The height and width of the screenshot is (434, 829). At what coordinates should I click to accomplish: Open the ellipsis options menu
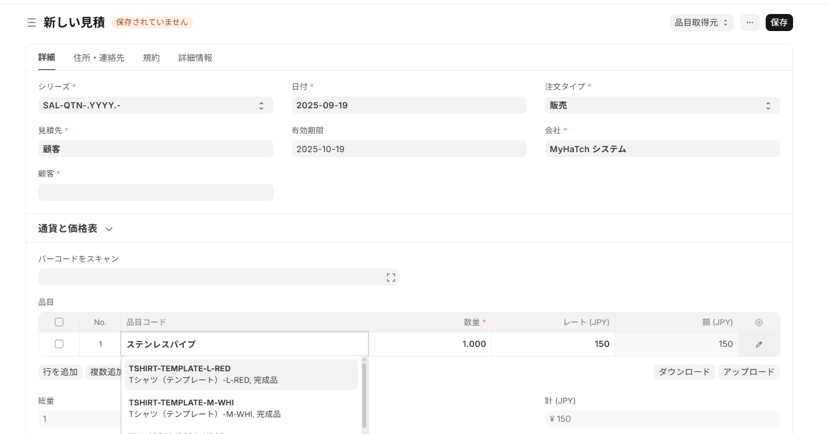pos(750,23)
